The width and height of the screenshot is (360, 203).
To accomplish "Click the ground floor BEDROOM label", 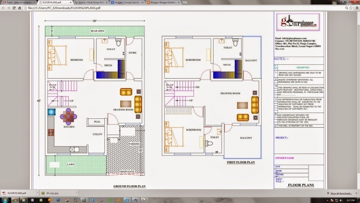I will point(77,60).
